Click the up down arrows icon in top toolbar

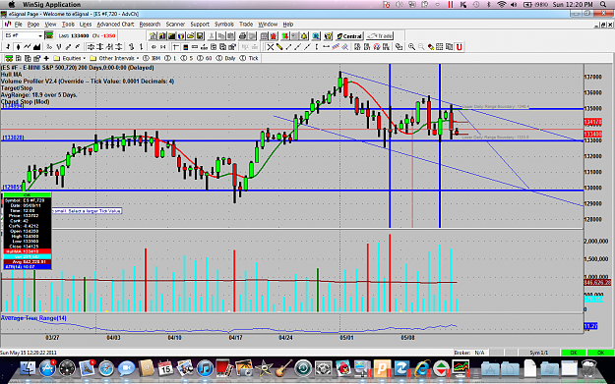[x=285, y=36]
